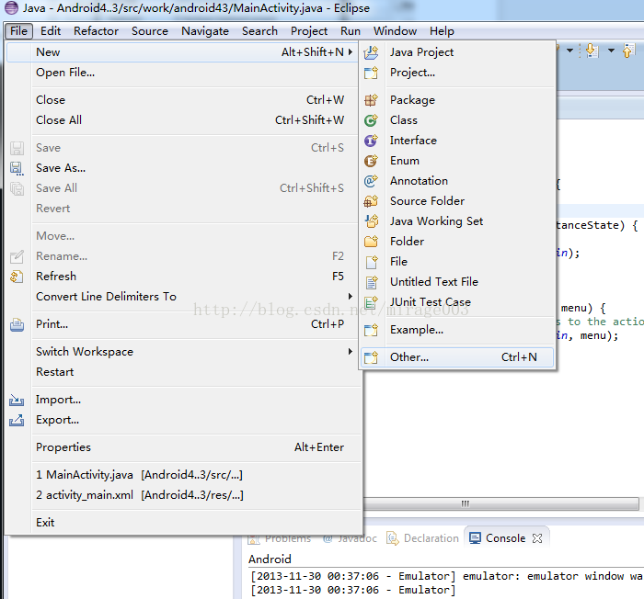The height and width of the screenshot is (599, 644).
Task: Open the Help menu
Action: click(x=442, y=30)
